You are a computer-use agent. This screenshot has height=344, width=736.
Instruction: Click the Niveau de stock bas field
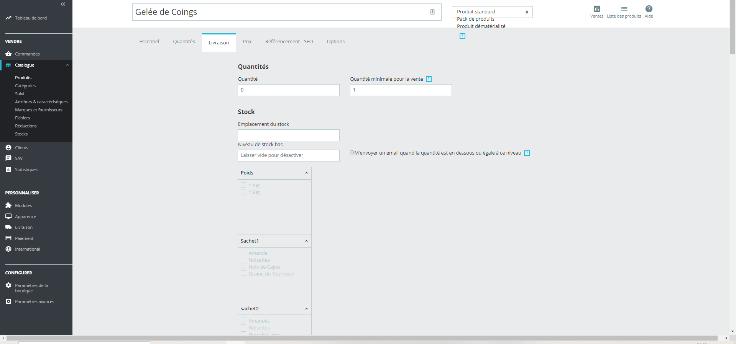pyautogui.click(x=289, y=155)
